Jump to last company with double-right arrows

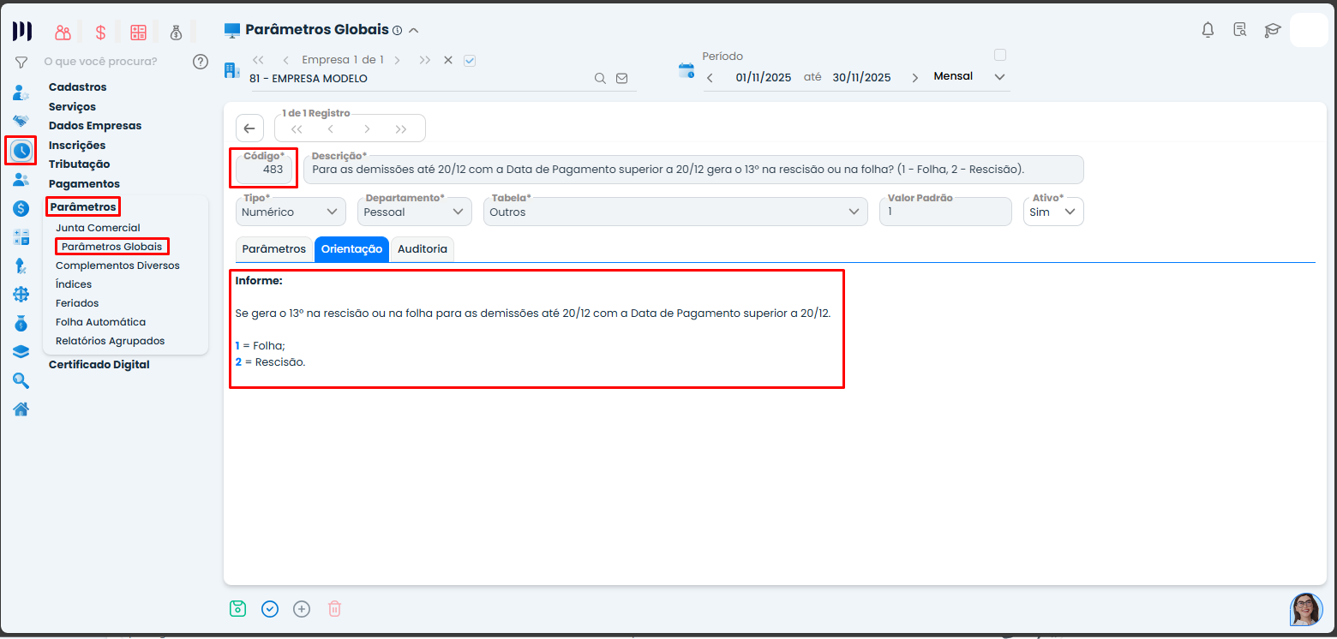pyautogui.click(x=425, y=60)
